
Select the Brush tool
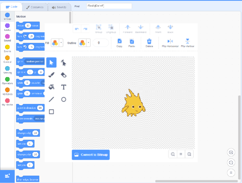click(51, 75)
